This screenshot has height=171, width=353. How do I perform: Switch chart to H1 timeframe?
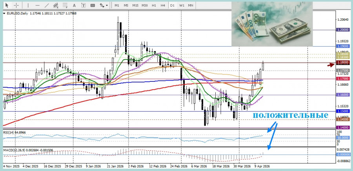point(154,5)
